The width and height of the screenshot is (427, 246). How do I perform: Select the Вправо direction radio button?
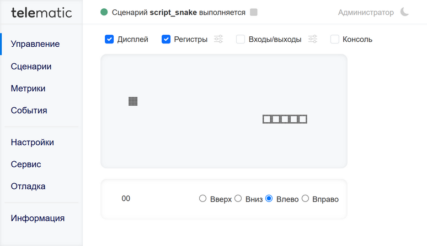(305, 199)
